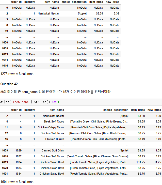The height and width of the screenshot is (185, 162).
Task: Click row index 8 in the bottom table
Action: pos(7,121)
